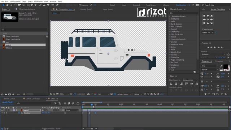Viewport: 231px width, 130px height.
Task: Click the Interpret Footage icon in Project panel
Action: pos(2,94)
